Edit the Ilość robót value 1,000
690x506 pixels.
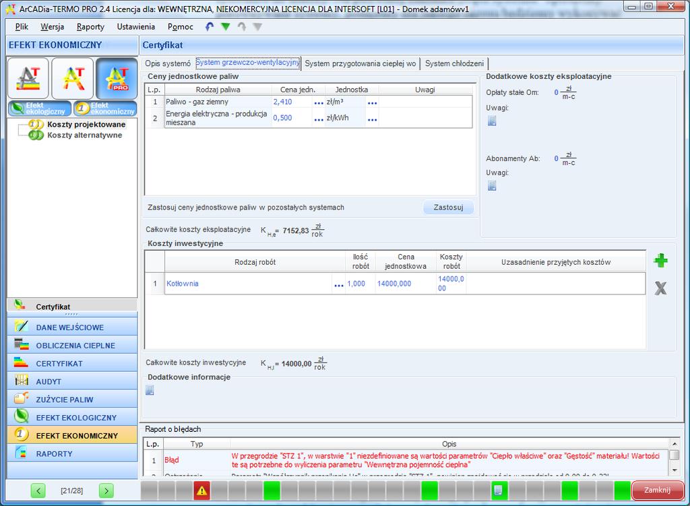[x=356, y=284]
